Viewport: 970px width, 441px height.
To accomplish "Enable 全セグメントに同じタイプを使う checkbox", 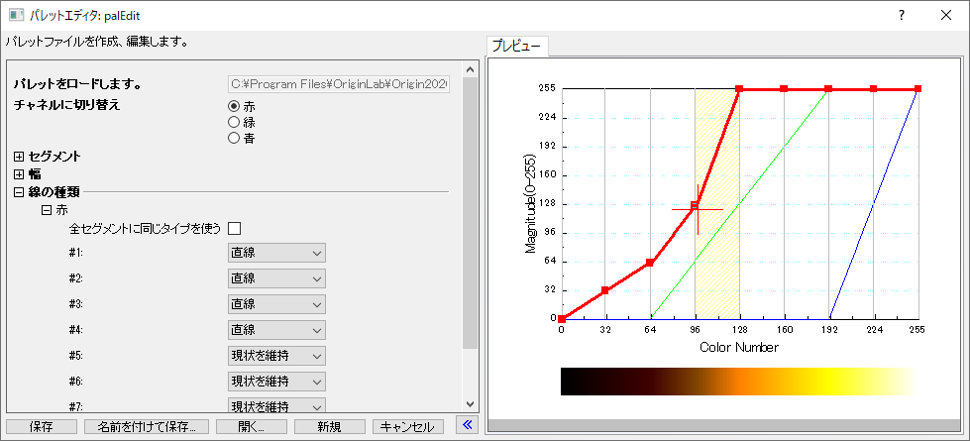I will tap(235, 229).
